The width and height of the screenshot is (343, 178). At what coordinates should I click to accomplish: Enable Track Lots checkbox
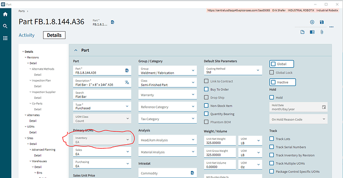click(272, 138)
